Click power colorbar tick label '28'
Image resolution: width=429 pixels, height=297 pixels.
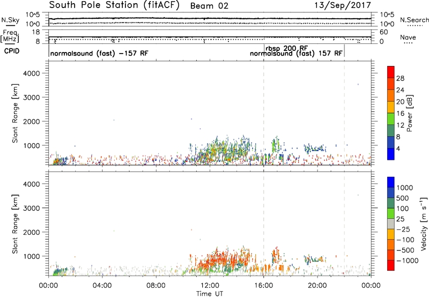tap(400, 78)
